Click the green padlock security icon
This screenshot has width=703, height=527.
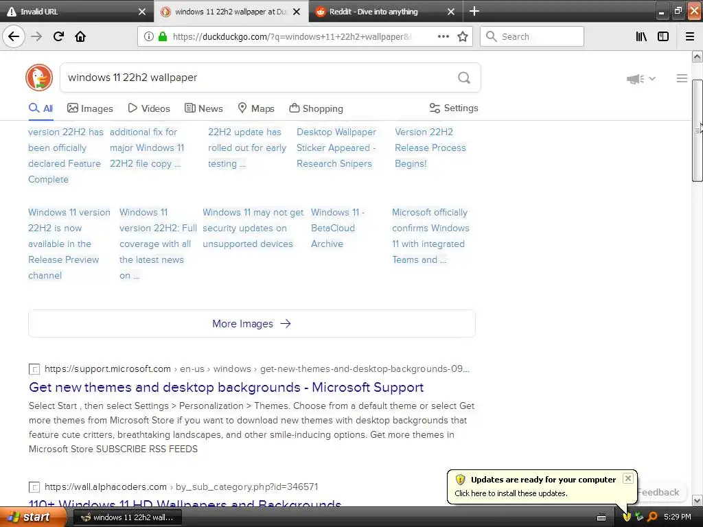tap(163, 36)
